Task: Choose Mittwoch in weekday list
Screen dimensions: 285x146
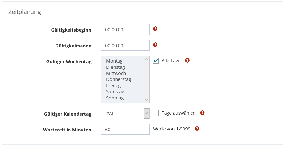Action: [x=116, y=73]
